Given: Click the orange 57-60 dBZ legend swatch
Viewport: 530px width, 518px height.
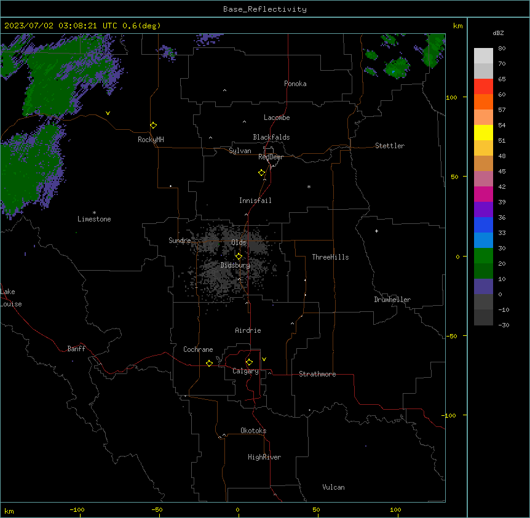Looking at the screenshot, I should pos(483,102).
